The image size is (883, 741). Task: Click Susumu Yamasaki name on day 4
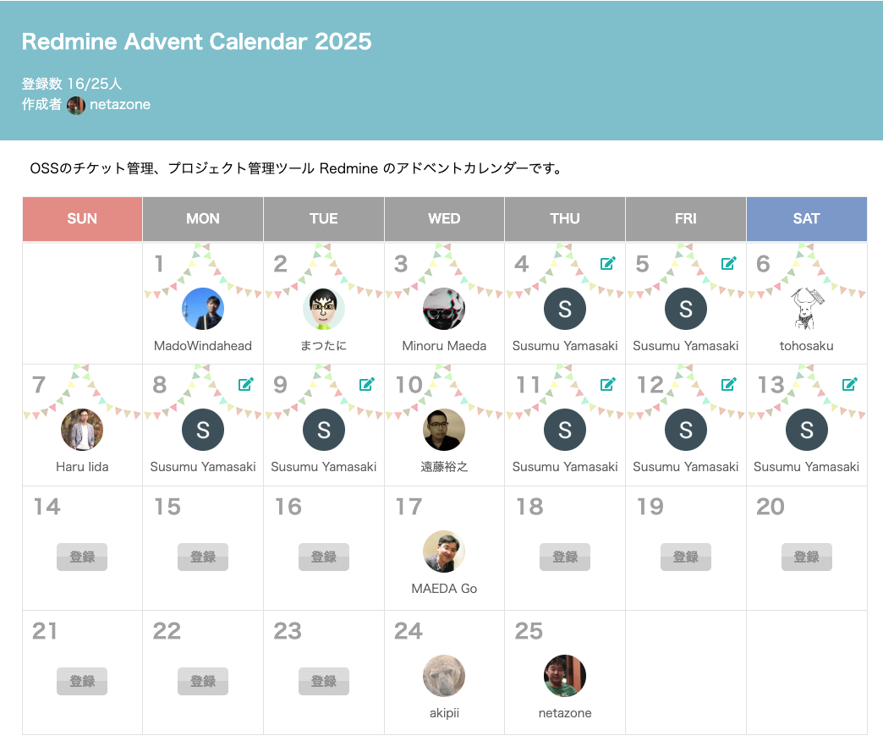pos(565,346)
